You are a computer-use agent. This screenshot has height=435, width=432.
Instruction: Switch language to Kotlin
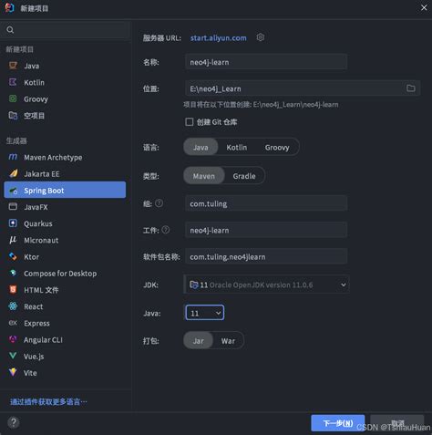pos(237,148)
